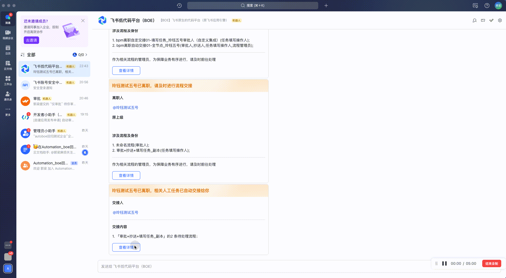The image size is (506, 278).
Task: Click the dark dots app icon in bottom dock
Action: click(x=8, y=245)
